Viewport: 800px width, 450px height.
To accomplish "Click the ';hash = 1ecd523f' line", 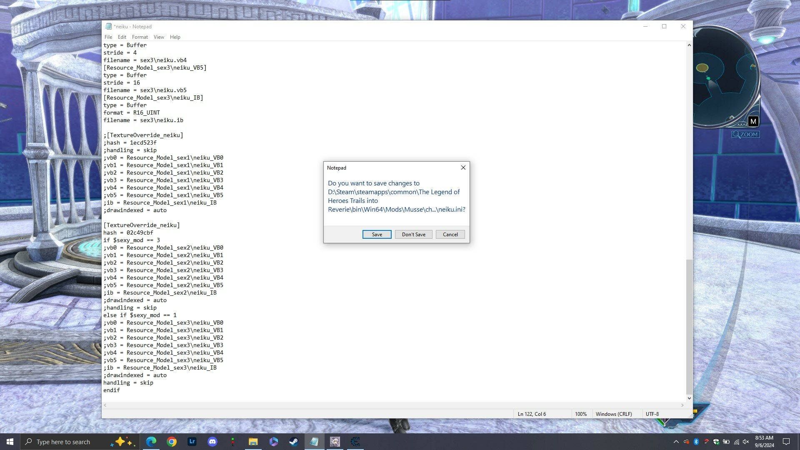I will [130, 142].
